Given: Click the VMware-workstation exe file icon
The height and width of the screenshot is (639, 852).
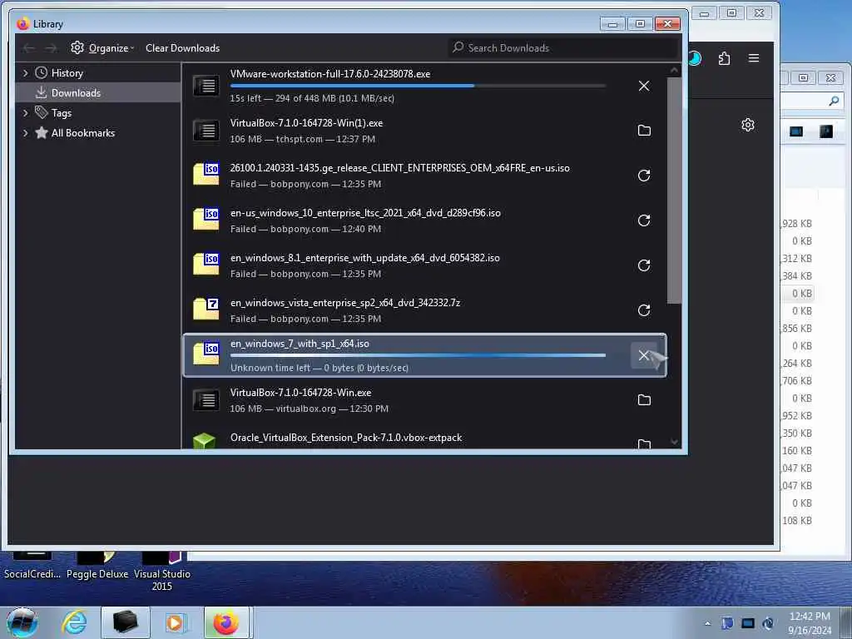Looking at the screenshot, I should tap(206, 86).
